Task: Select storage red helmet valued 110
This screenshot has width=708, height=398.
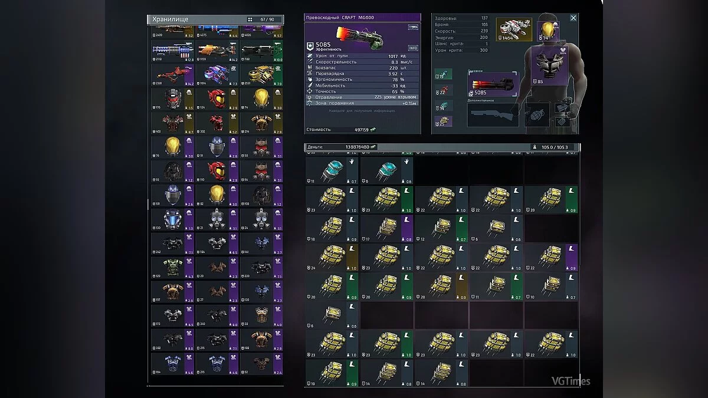Action: (x=217, y=172)
